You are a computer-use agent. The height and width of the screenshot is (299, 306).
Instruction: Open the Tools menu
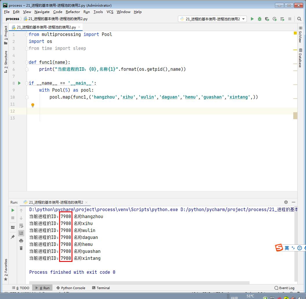point(98,12)
